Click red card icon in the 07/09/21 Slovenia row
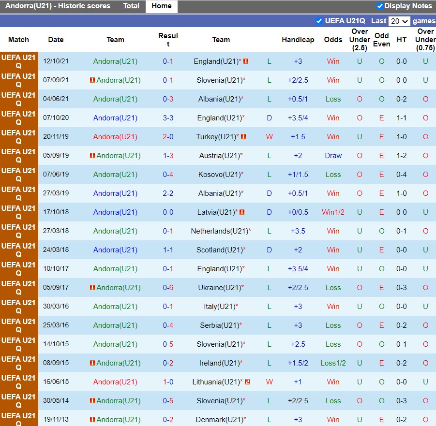 92,80
